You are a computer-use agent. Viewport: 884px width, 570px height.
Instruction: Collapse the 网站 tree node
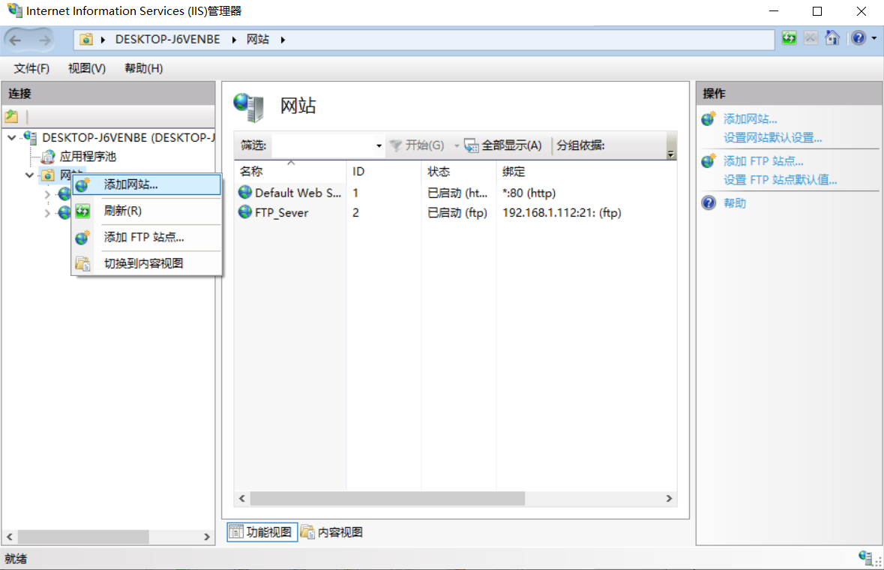tap(29, 175)
